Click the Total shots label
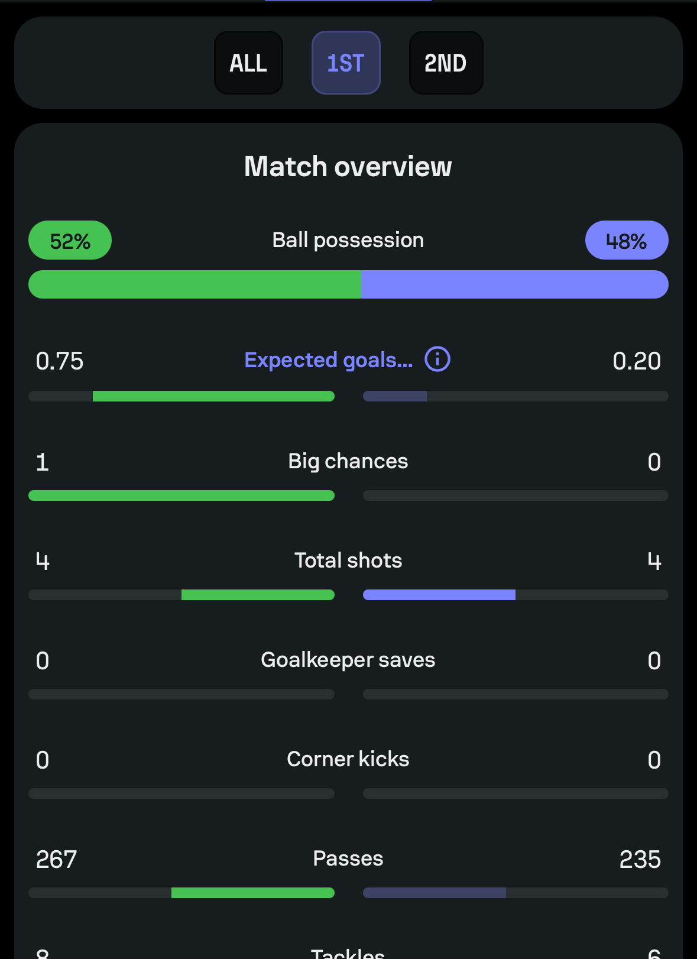The height and width of the screenshot is (959, 697). (348, 560)
